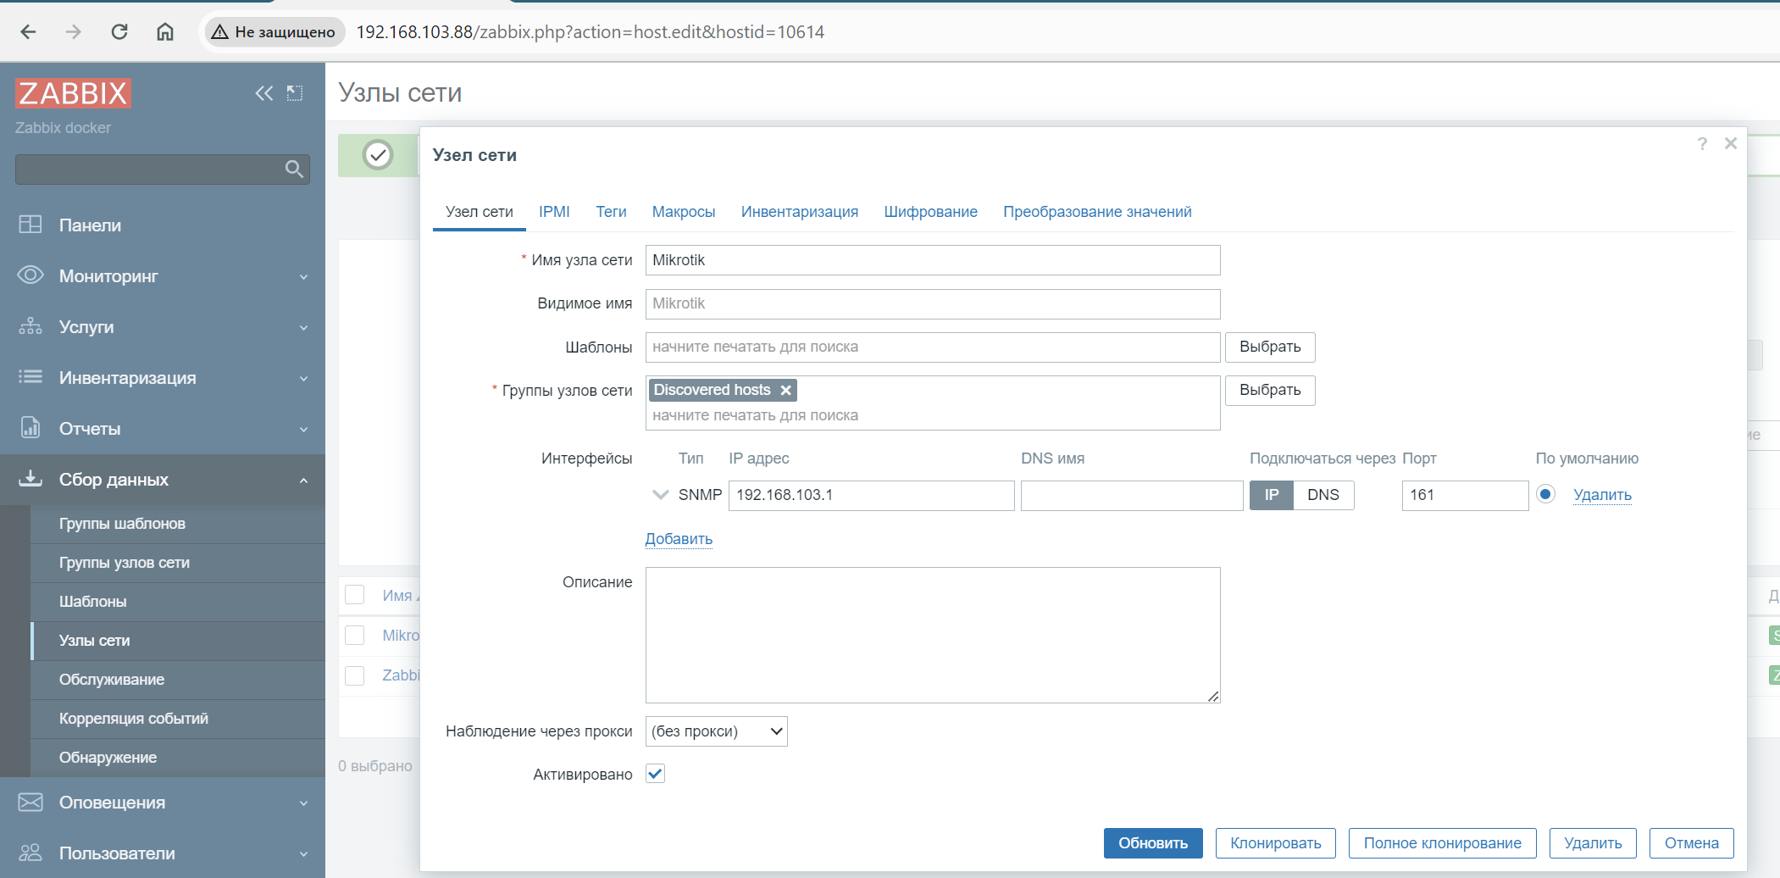Viewport: 1780px width, 878px height.
Task: Open the proxy monitoring dropdown
Action: pyautogui.click(x=716, y=731)
